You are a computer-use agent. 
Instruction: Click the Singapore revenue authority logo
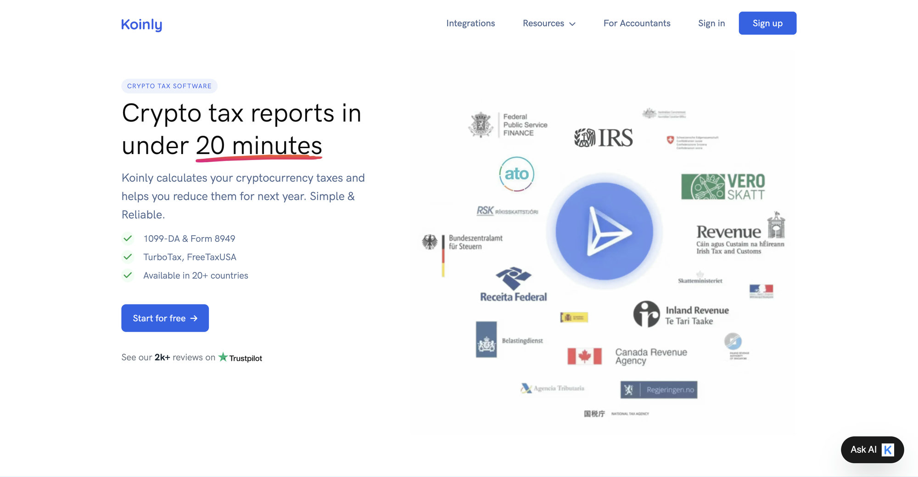pos(736,346)
